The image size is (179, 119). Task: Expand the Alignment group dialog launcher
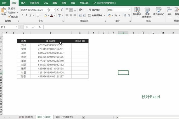point(105,21)
